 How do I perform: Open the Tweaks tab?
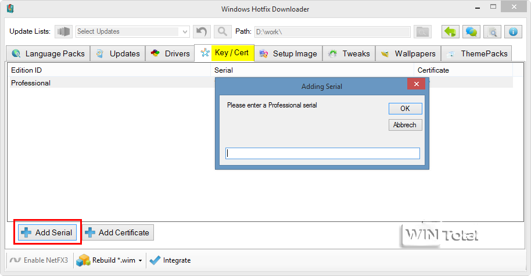point(349,53)
